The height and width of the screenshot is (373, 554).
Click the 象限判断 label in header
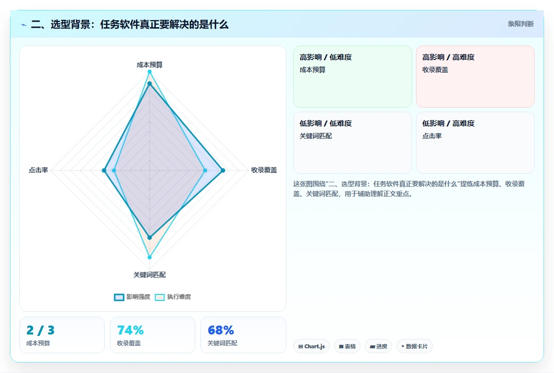coord(520,24)
